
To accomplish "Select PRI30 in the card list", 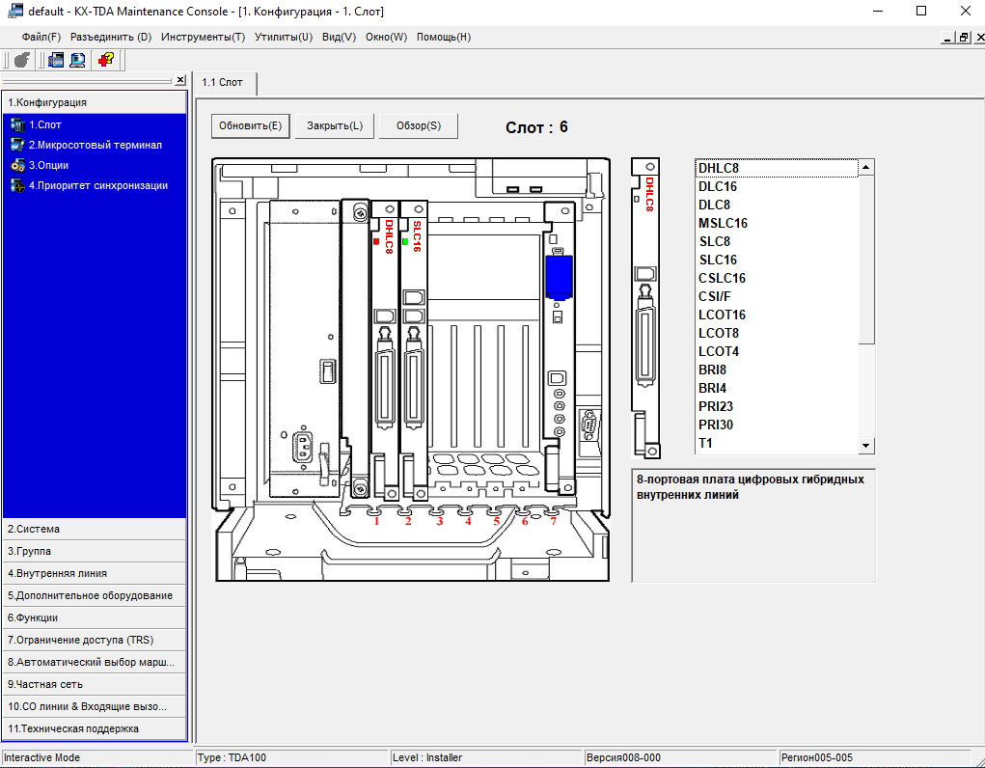I will 777,425.
